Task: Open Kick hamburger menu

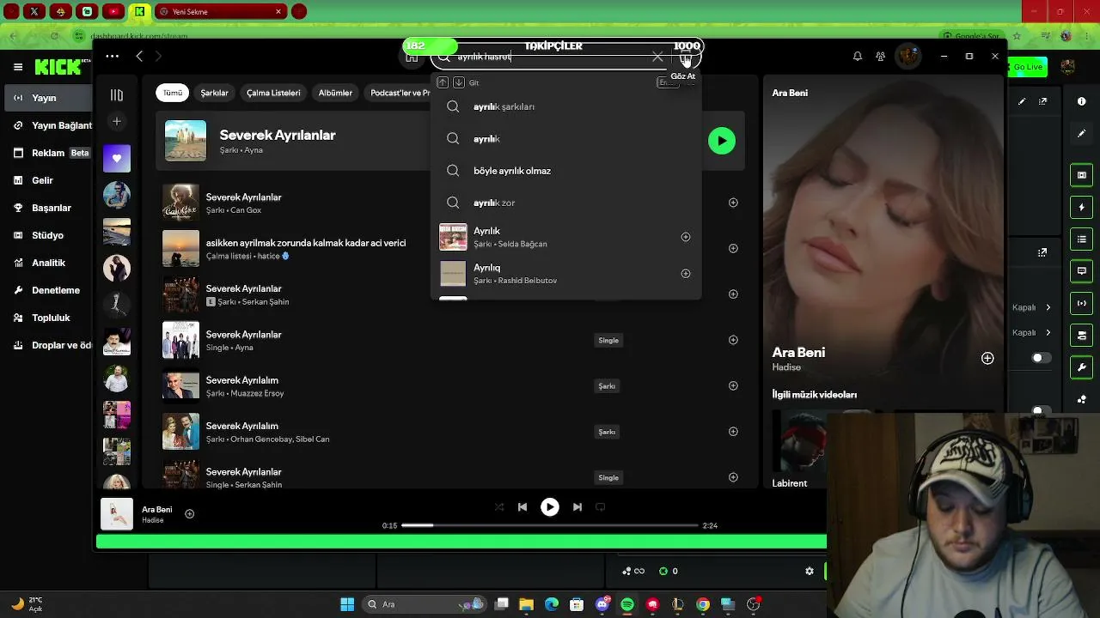Action: click(x=18, y=66)
